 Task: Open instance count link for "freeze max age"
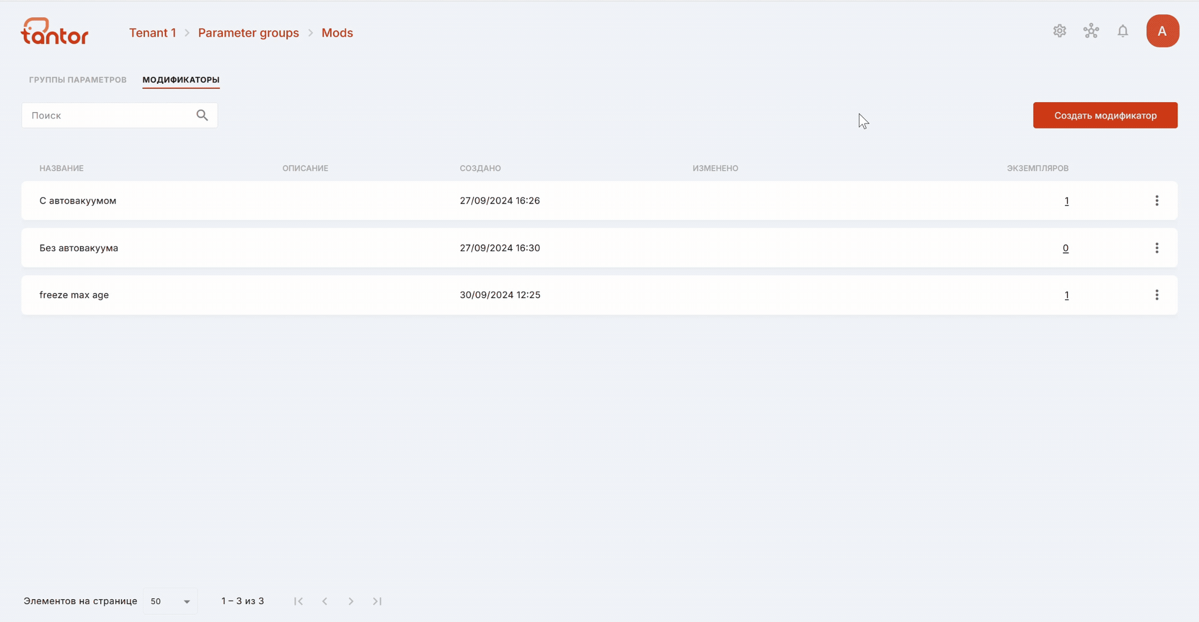point(1066,295)
